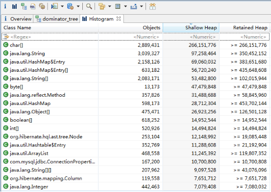Image resolution: width=271 pixels, height=192 pixels.
Task: Switch to the dominator_tree tab
Action: pos(57,19)
